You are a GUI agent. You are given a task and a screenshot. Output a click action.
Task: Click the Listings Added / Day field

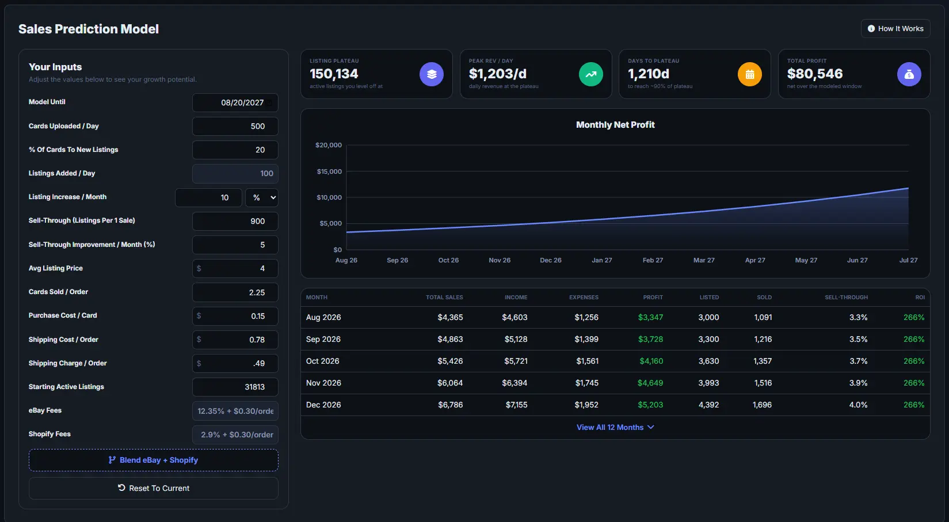coord(235,173)
